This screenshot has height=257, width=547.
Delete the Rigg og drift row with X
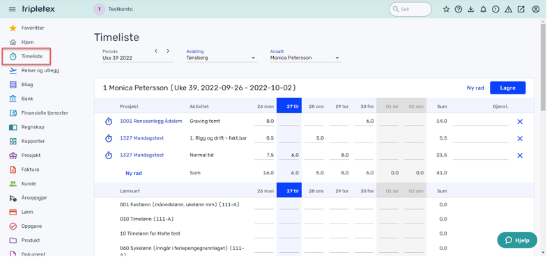point(520,138)
